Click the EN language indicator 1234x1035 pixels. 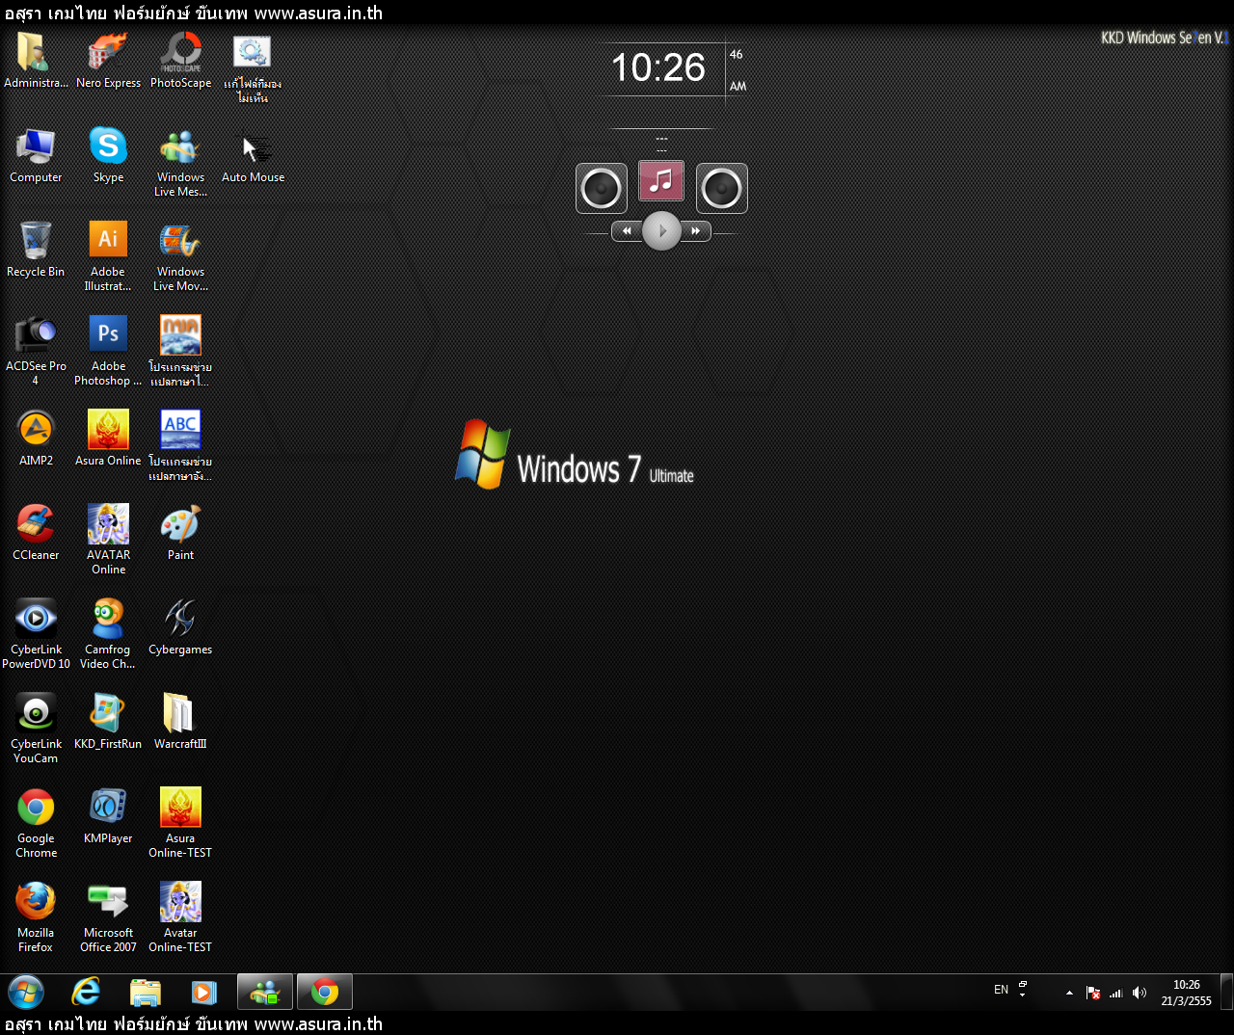[x=1001, y=990]
